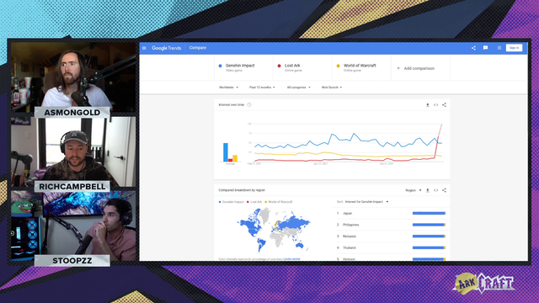The width and height of the screenshot is (539, 303).
Task: Open the feedback icon in header
Action: (485, 48)
